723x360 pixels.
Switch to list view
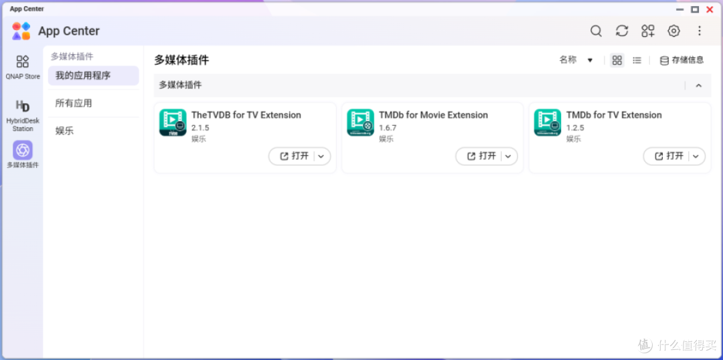[637, 60]
